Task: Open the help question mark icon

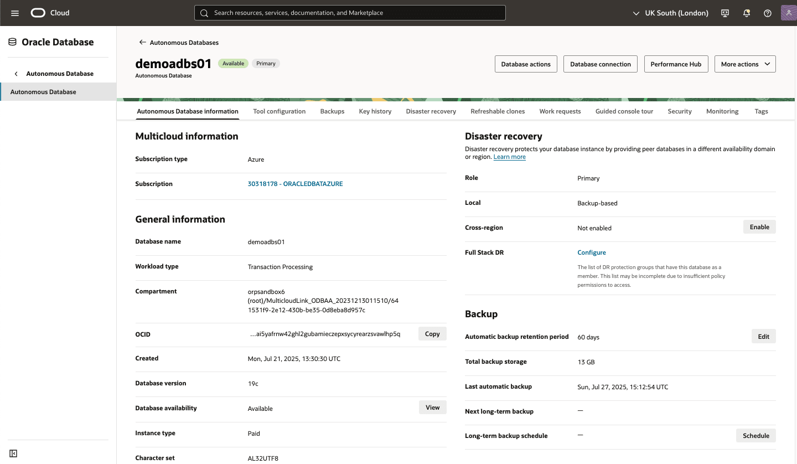Action: 767,13
